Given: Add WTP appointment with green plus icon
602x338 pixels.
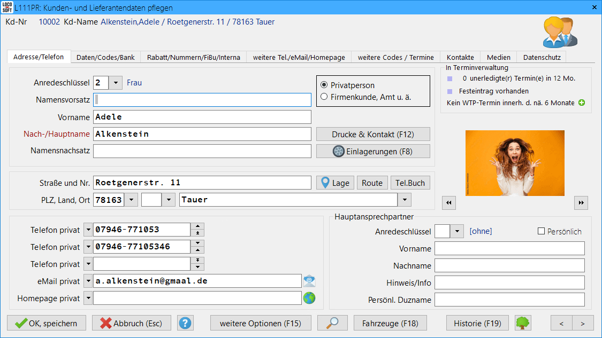Looking at the screenshot, I should click(x=582, y=103).
